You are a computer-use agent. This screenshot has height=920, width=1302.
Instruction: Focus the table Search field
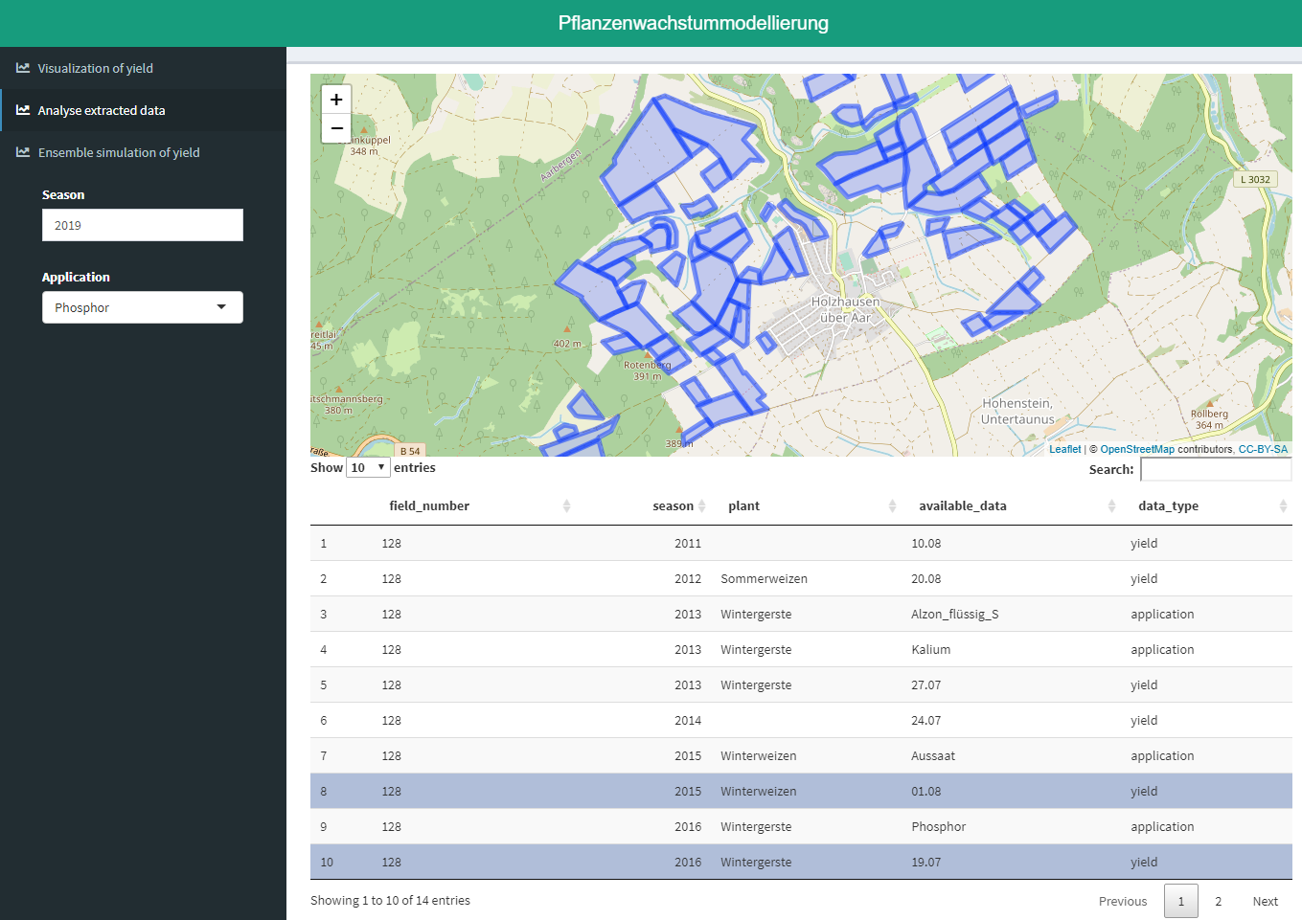pos(1216,469)
